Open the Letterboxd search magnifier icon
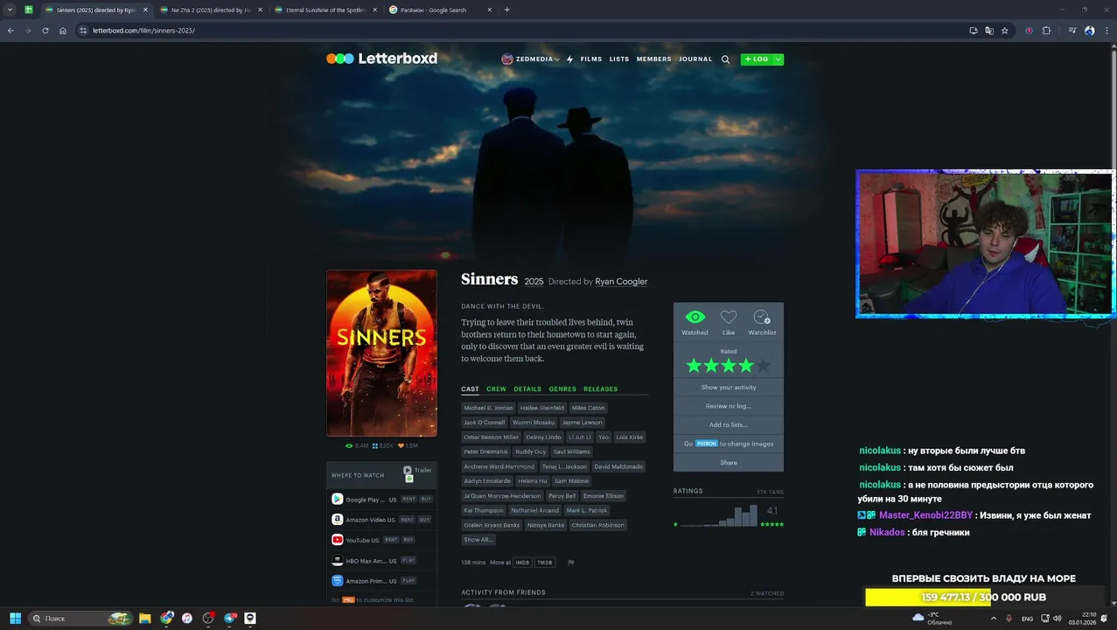Screen dimensions: 1117x630 (725, 59)
